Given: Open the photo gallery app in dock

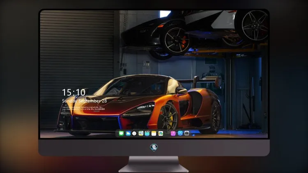Looking at the screenshot, I should [x=161, y=134].
